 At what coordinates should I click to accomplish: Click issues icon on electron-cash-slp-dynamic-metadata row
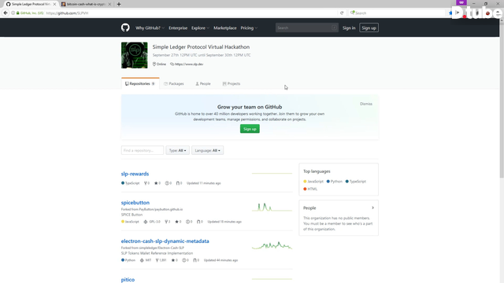183,260
